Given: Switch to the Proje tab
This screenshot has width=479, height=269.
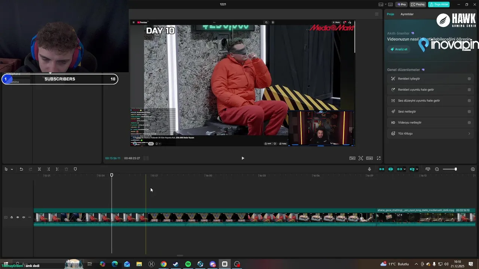Looking at the screenshot, I should (390, 14).
